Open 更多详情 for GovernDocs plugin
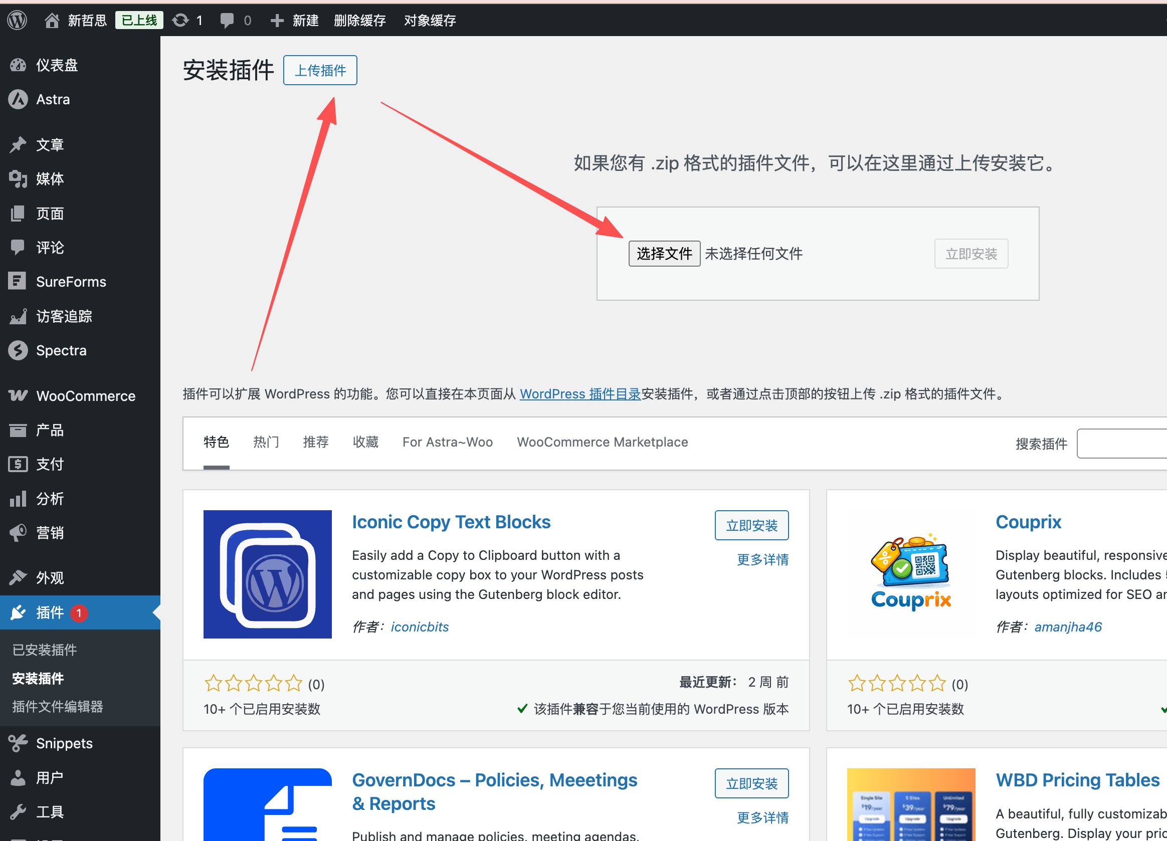This screenshot has height=841, width=1167. tap(762, 817)
